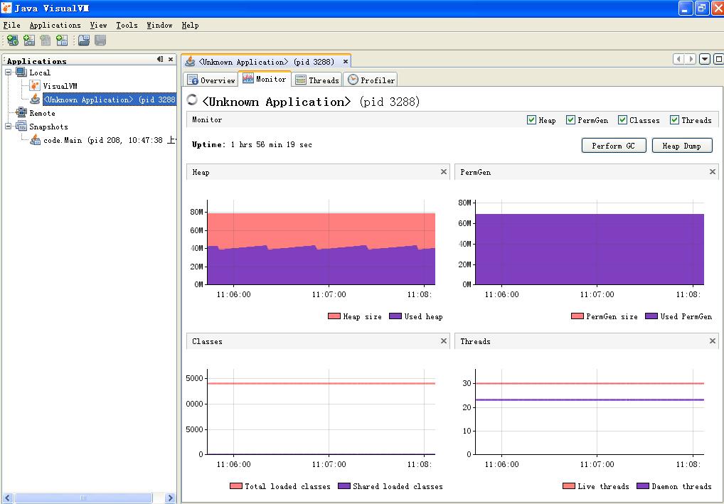This screenshot has height=504, width=724.
Task: Click the Applications panel scrollbar right arrow
Action: tap(170, 498)
